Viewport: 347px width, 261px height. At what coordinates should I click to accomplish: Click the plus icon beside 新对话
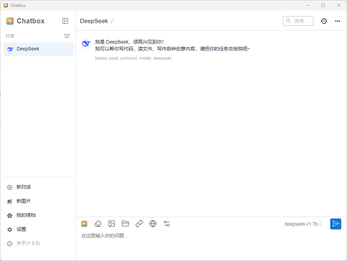[10, 187]
